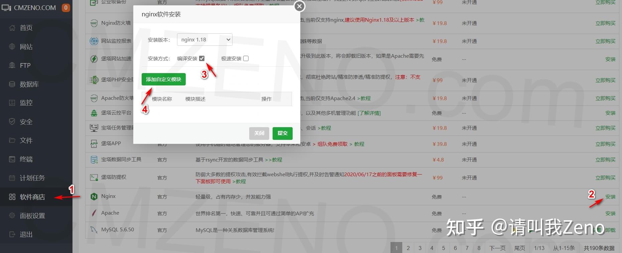The image size is (622, 253).
Task: Click the ¥39.8 price text
Action: point(440,144)
